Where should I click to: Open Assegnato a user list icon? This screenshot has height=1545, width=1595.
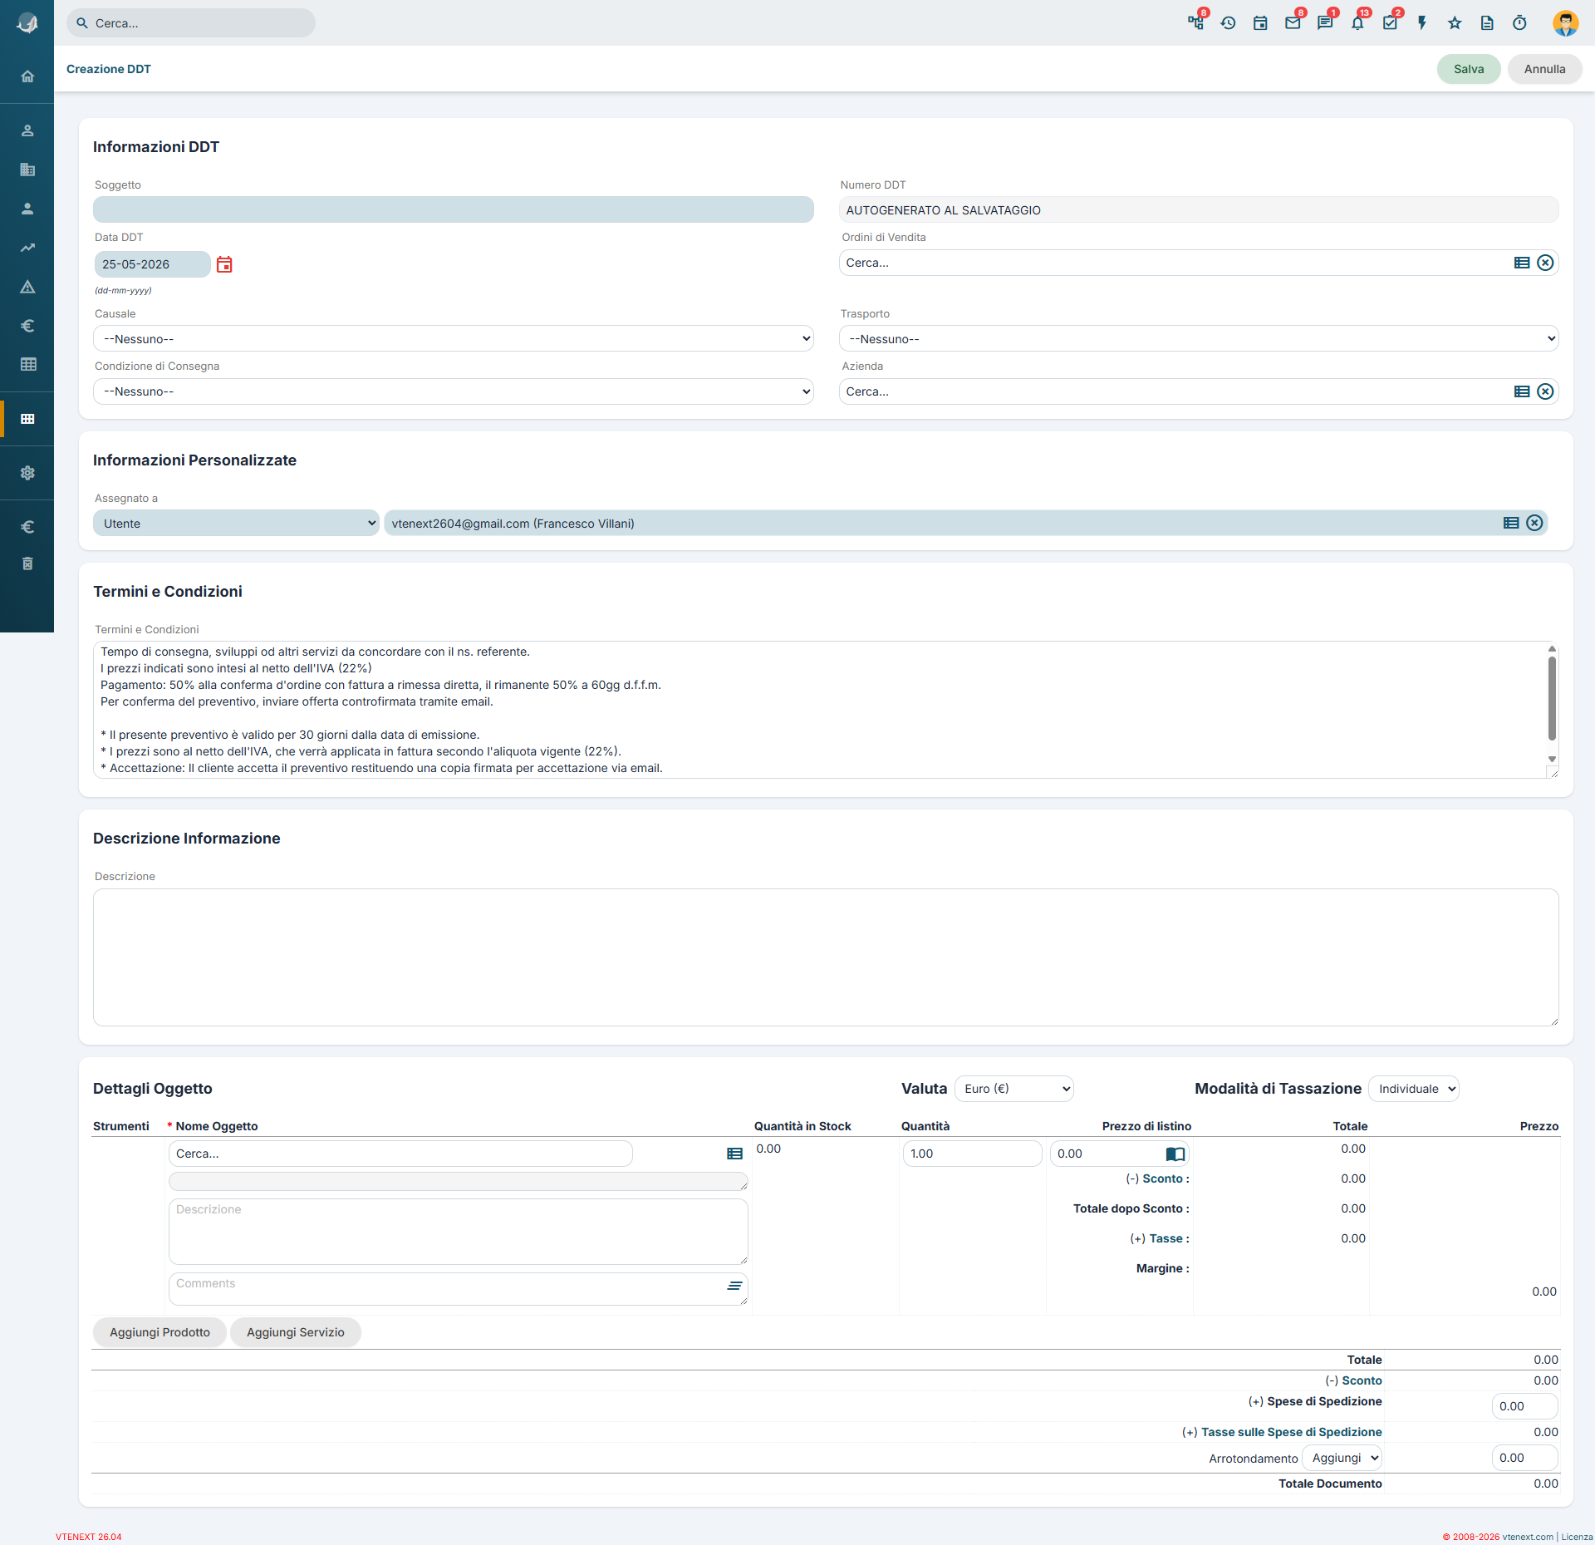[x=1511, y=523]
